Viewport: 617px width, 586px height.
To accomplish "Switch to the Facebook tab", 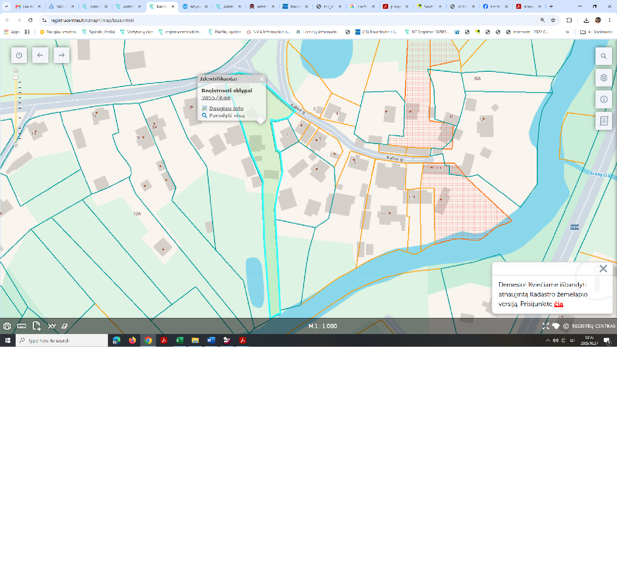I will (x=495, y=7).
